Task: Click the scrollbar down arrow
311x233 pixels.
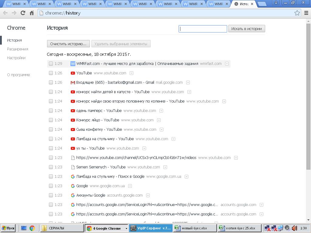Action: pyautogui.click(x=309, y=220)
